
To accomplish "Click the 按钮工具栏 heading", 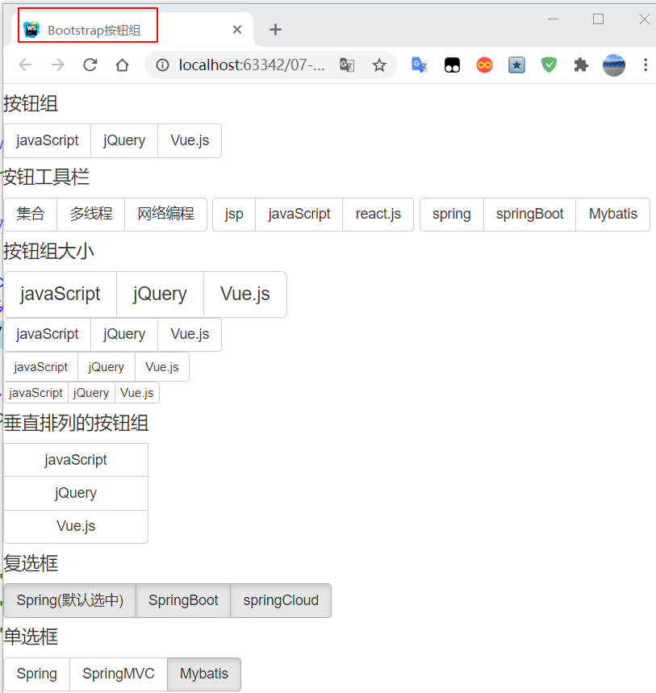I will coord(46,177).
